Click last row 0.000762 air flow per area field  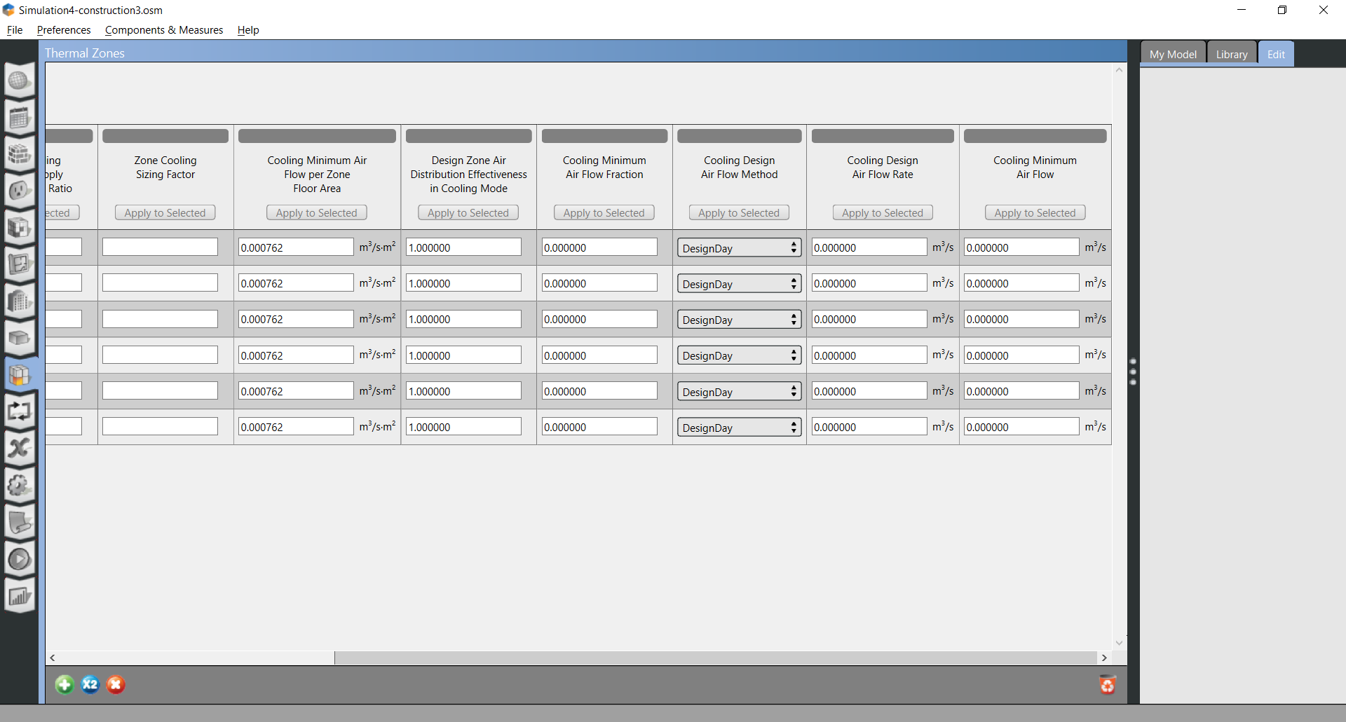click(296, 426)
